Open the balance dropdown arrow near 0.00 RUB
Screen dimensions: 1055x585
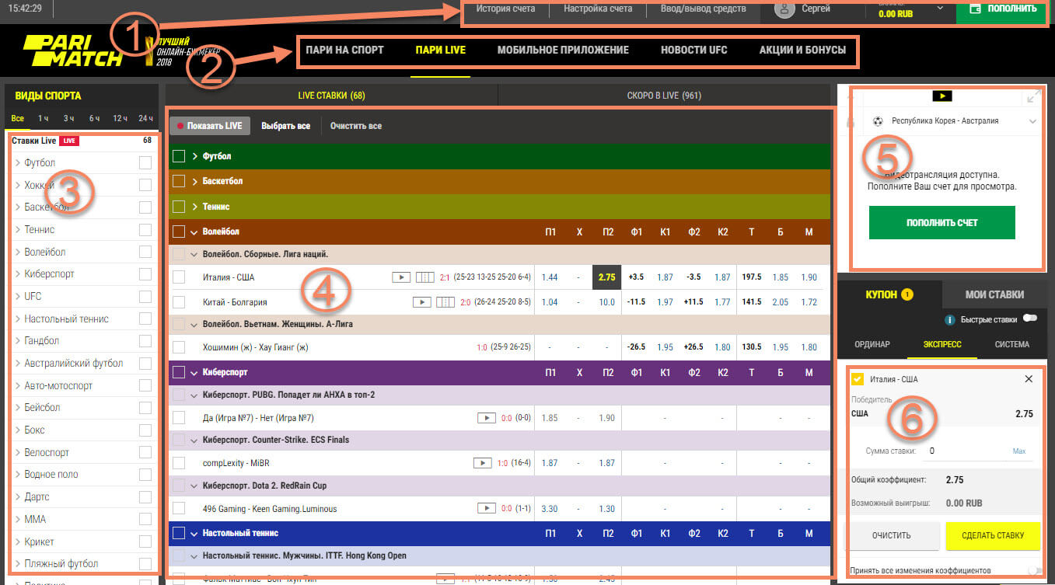(x=941, y=9)
